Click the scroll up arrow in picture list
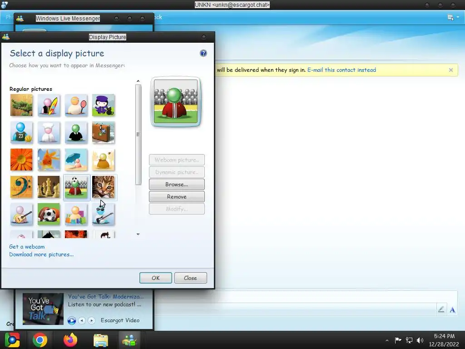This screenshot has height=349, width=465. point(138,81)
